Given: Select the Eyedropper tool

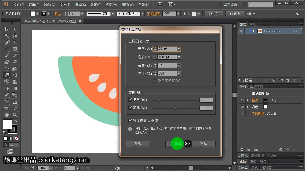Looking at the screenshot, I should pyautogui.click(x=7, y=95).
